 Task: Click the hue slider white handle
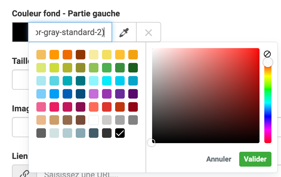click(x=268, y=63)
